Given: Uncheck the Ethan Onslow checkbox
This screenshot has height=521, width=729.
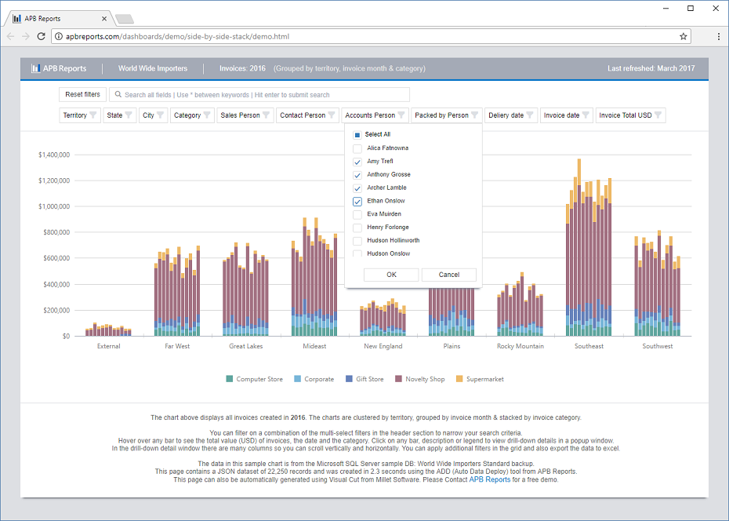Looking at the screenshot, I should (357, 202).
